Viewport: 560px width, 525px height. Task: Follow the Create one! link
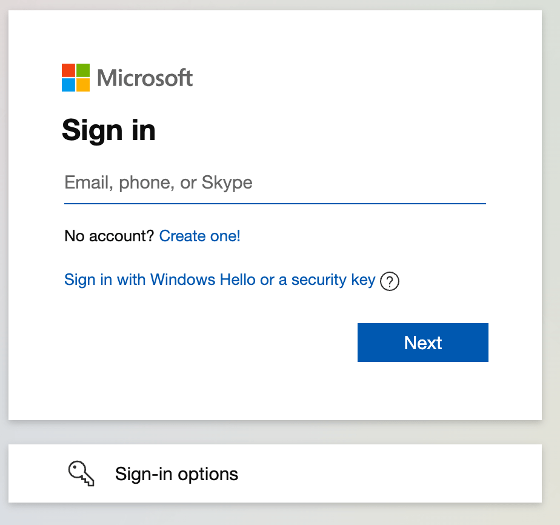(x=199, y=236)
